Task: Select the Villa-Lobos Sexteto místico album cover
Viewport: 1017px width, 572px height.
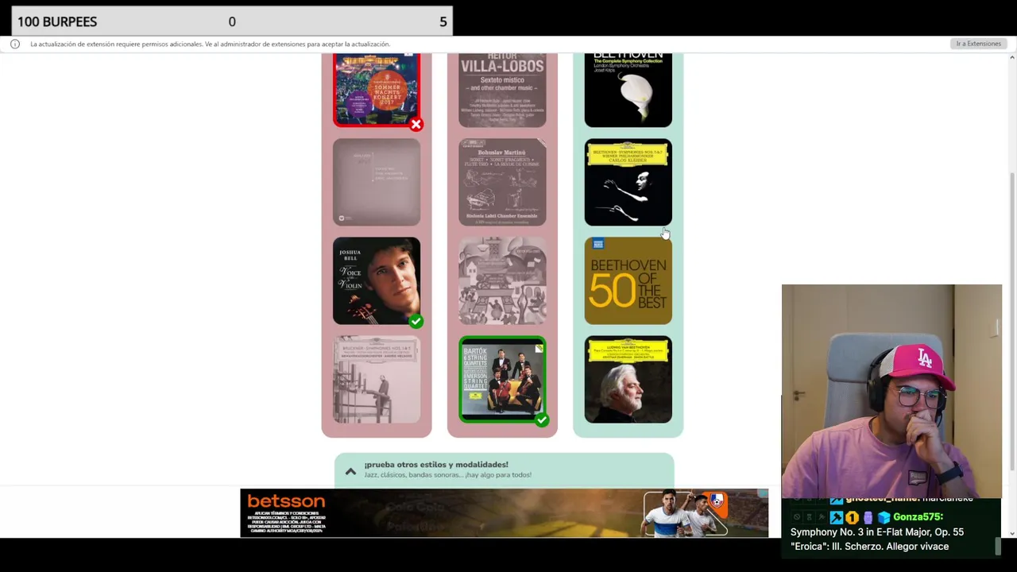Action: click(x=502, y=90)
